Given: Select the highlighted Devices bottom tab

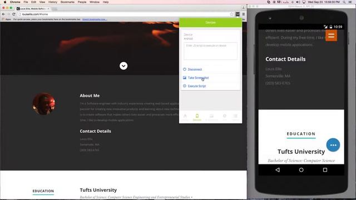Looking at the screenshot, I should [x=197, y=117].
